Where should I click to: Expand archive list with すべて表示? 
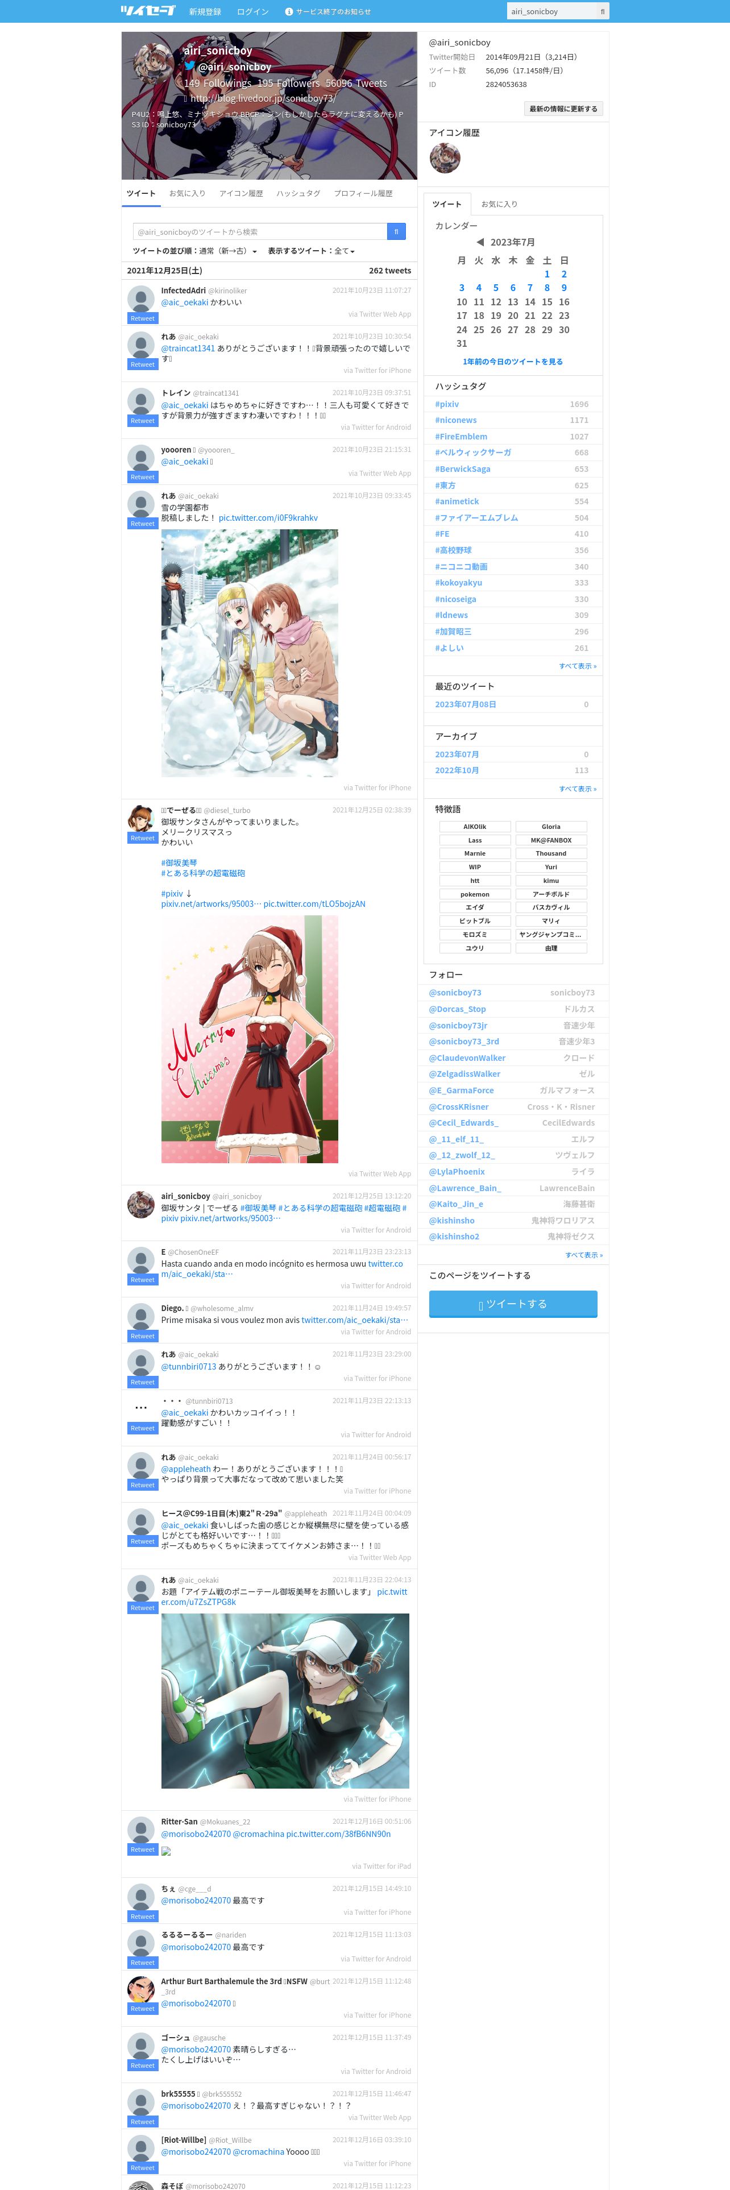578,788
